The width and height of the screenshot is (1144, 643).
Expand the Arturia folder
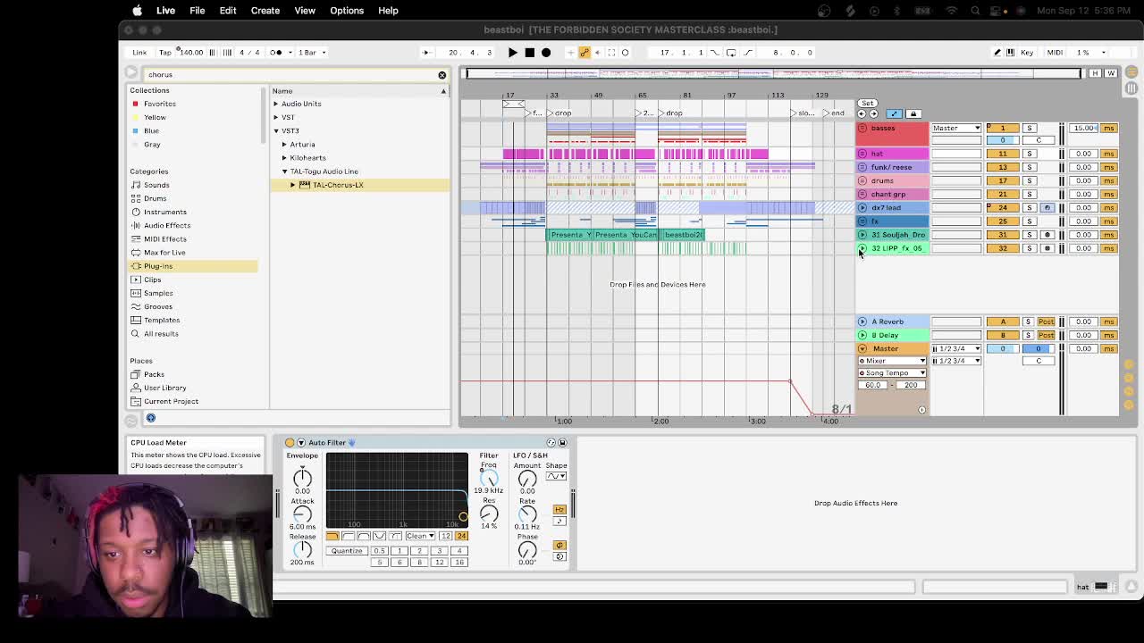(x=284, y=145)
